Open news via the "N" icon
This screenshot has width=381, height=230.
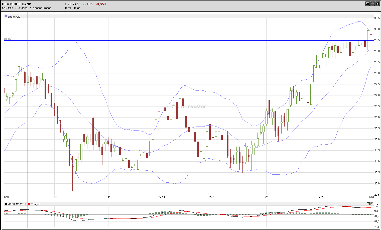[x=372, y=4]
